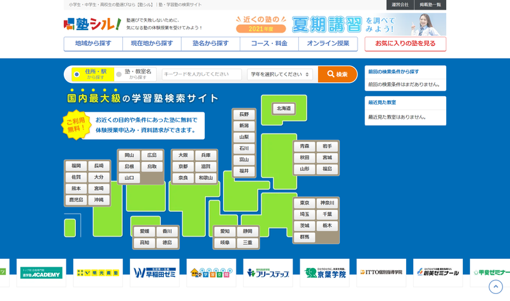Open the オンライン授業 menu tab
510x301 pixels.
click(x=328, y=43)
